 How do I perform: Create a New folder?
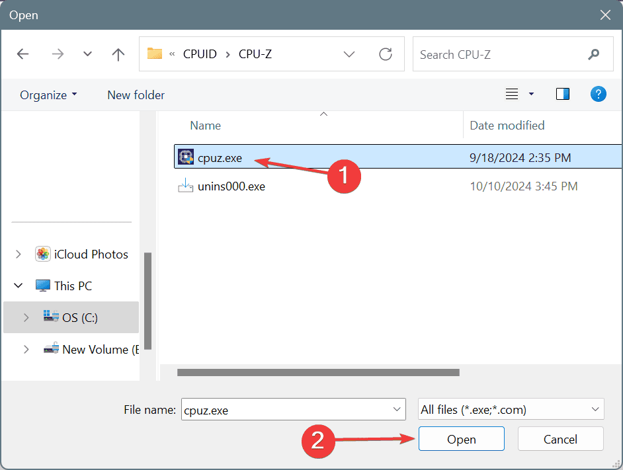136,95
